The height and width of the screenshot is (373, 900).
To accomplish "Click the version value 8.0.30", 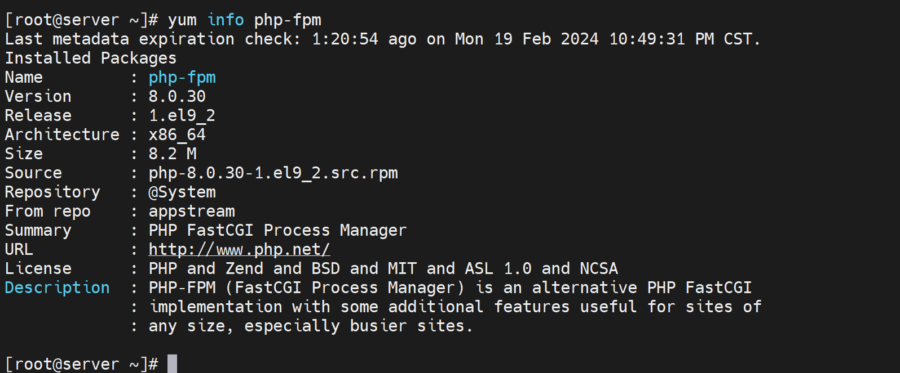I will tap(177, 97).
